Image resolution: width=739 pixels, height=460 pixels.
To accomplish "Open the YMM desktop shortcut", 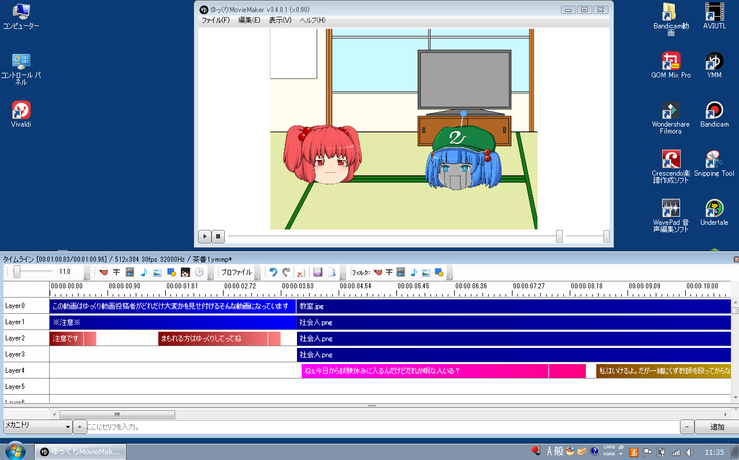I will coord(714,65).
